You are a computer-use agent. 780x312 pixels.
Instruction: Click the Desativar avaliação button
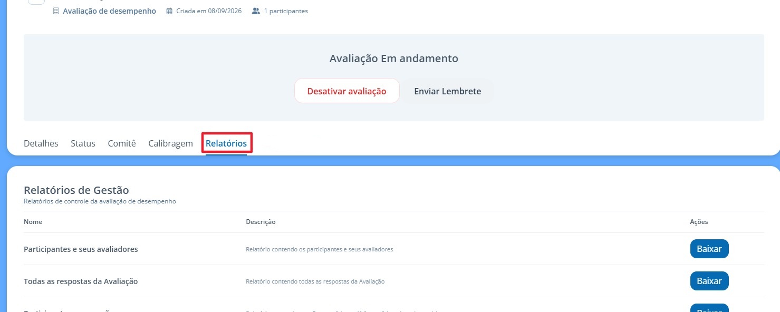[x=346, y=91]
